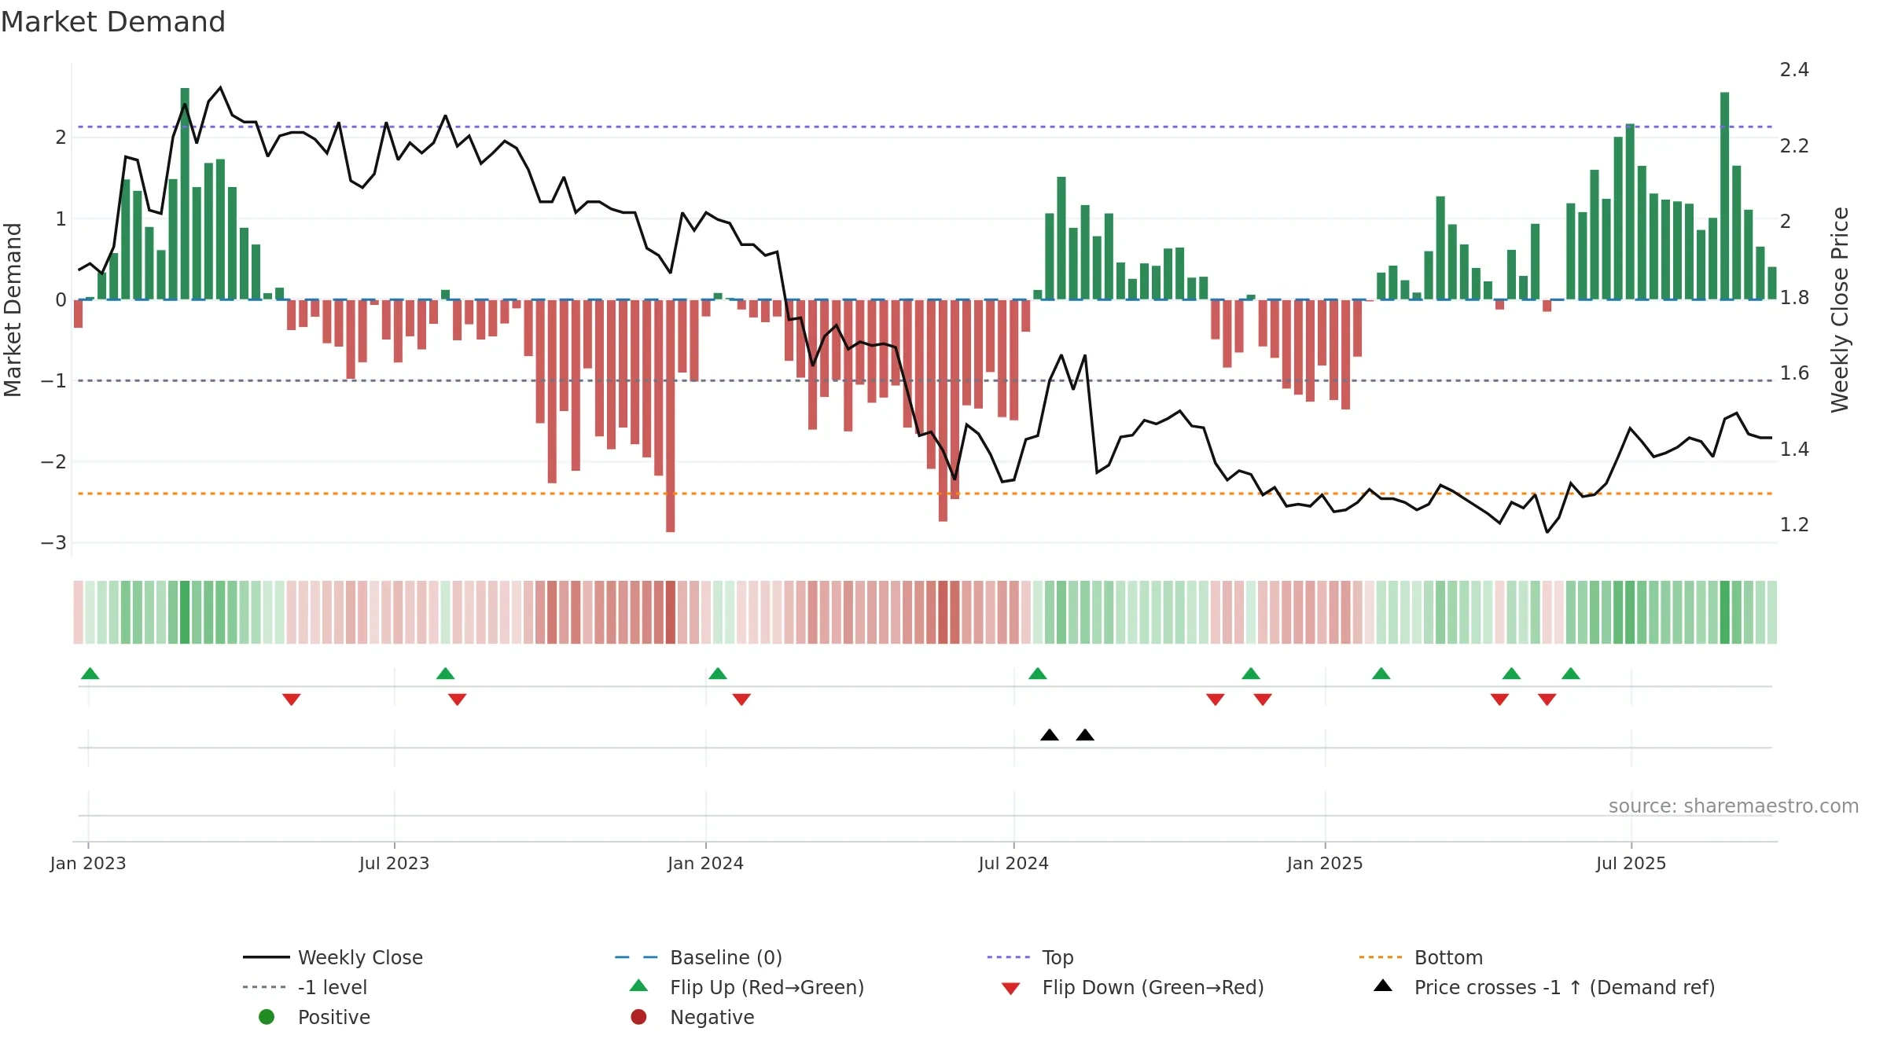The image size is (1887, 1061).
Task: Toggle the Baseline (0) legend entry
Action: pos(726,957)
